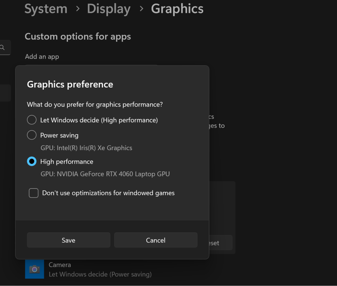Image resolution: width=337 pixels, height=286 pixels.
Task: Select "Let Windows decide (High performance)"
Action: [x=32, y=120]
